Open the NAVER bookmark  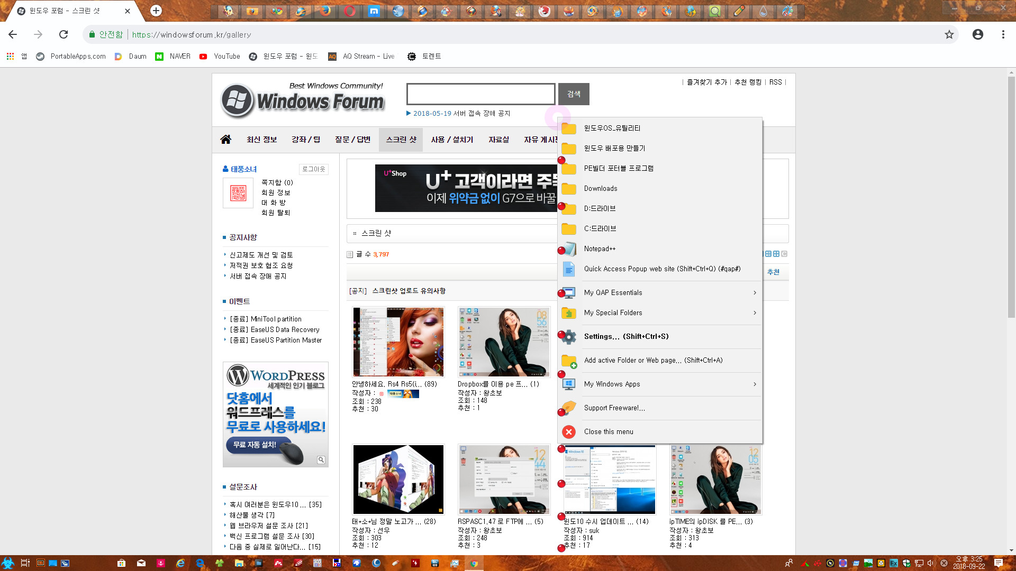(x=173, y=56)
